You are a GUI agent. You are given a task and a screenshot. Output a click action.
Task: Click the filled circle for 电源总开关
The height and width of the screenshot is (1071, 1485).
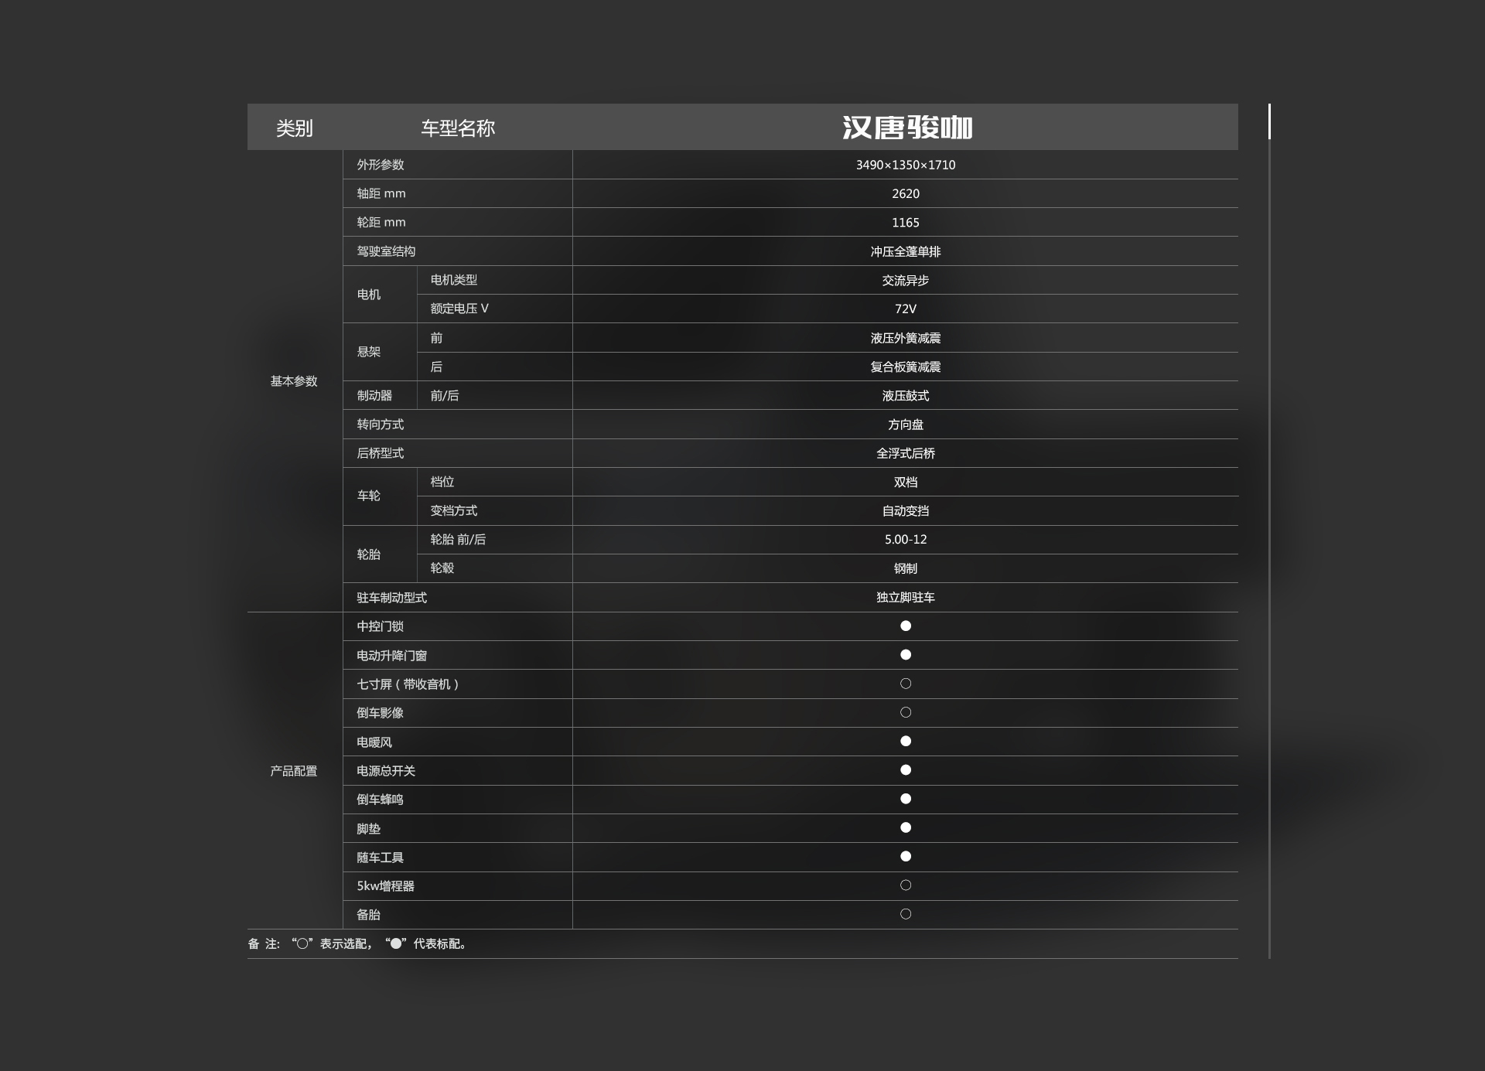[906, 770]
